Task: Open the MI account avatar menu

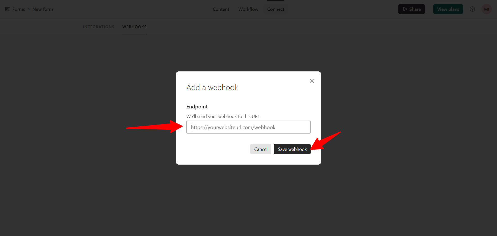Action: click(x=487, y=9)
